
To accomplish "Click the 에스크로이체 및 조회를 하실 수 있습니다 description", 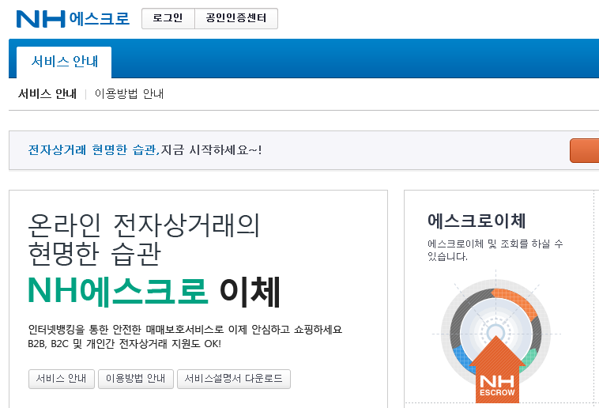I will [495, 250].
